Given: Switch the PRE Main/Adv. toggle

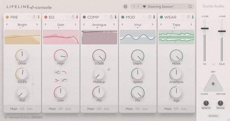Looking at the screenshot, I should click(22, 109).
